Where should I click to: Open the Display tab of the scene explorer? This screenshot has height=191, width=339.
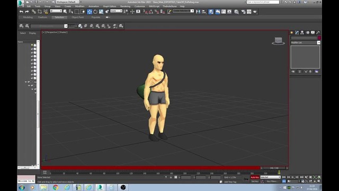[x=32, y=33]
